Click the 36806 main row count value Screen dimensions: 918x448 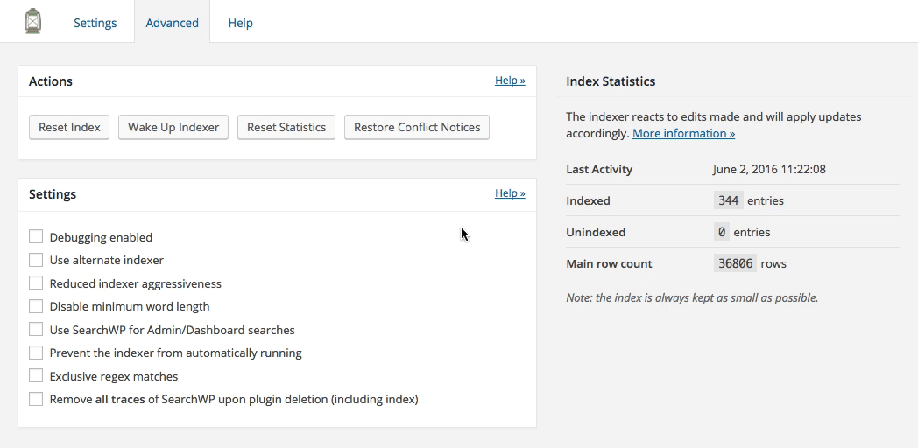[x=735, y=263]
